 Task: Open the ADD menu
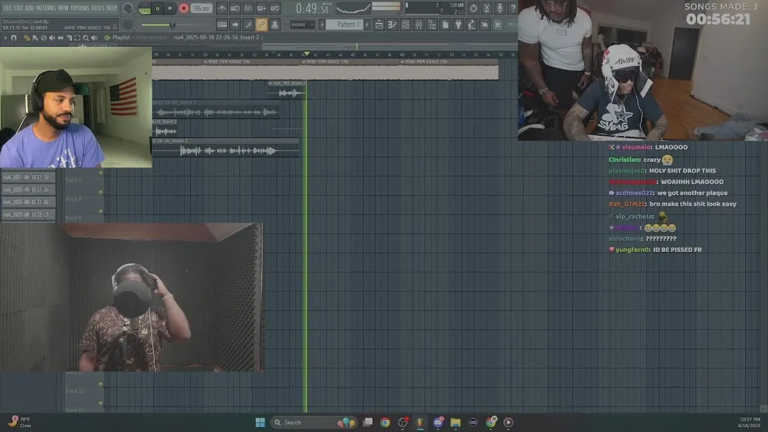click(29, 8)
